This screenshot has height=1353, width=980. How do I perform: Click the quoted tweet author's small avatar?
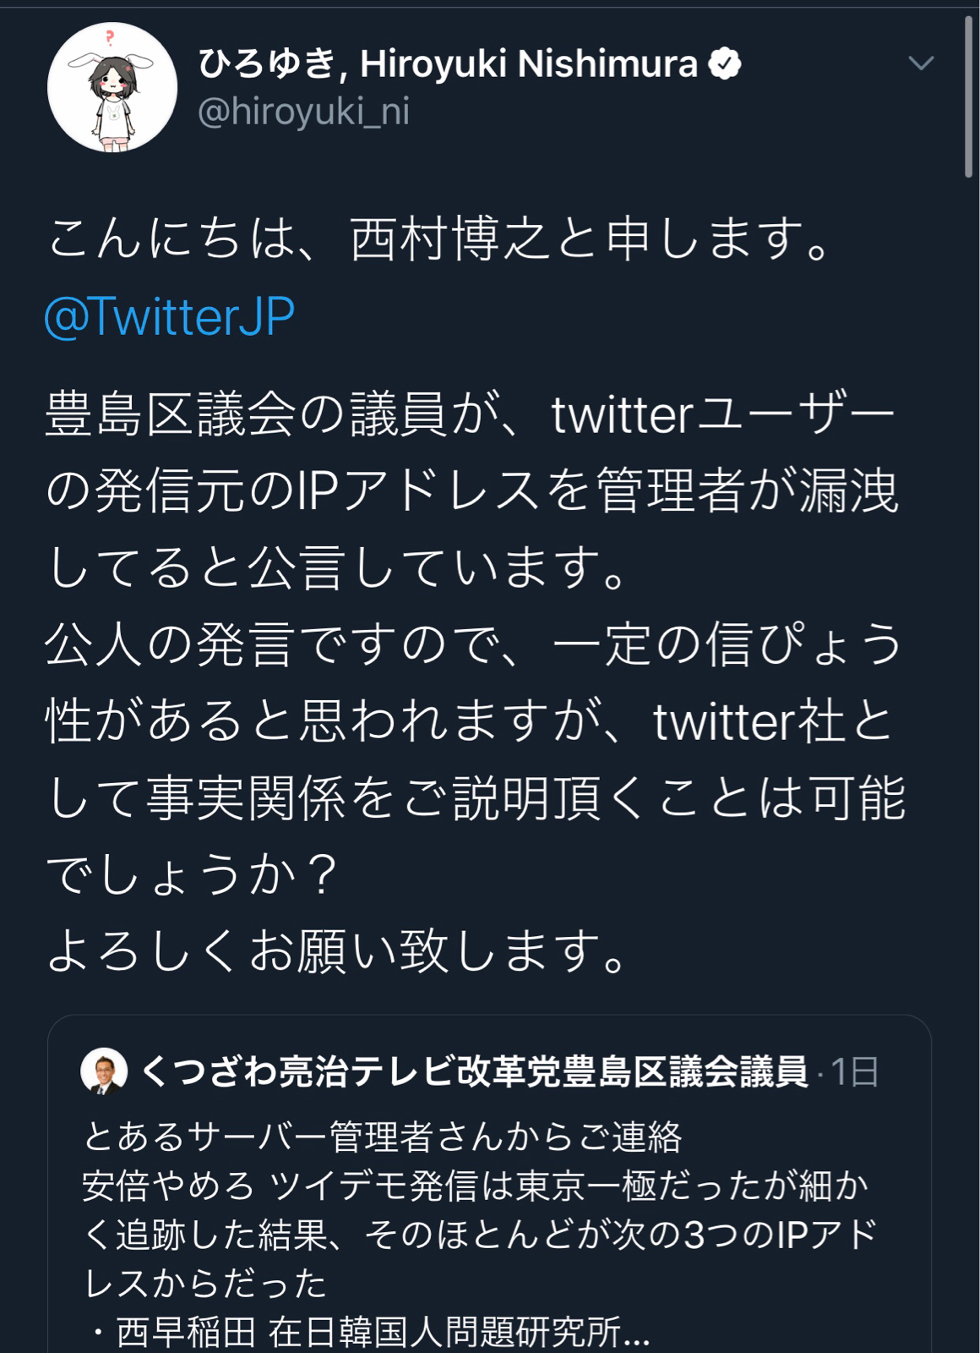pyautogui.click(x=104, y=1071)
